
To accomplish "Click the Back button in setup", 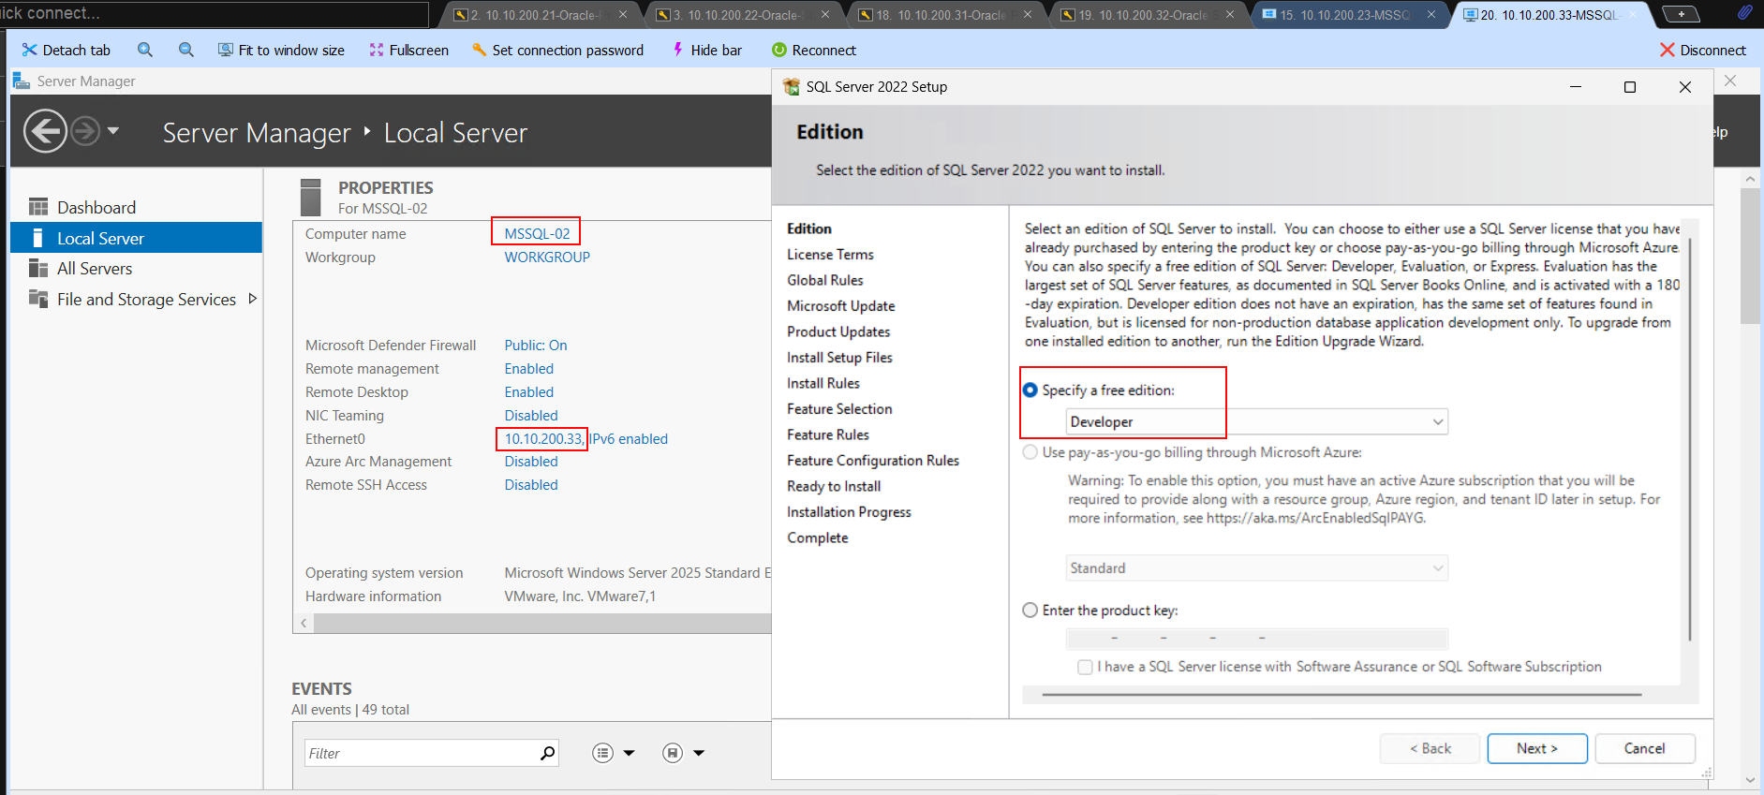I will tap(1430, 748).
